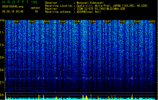Click the 0.6 kHz frequency axis label
This screenshot has height=100, width=158.
[x=2, y=95]
